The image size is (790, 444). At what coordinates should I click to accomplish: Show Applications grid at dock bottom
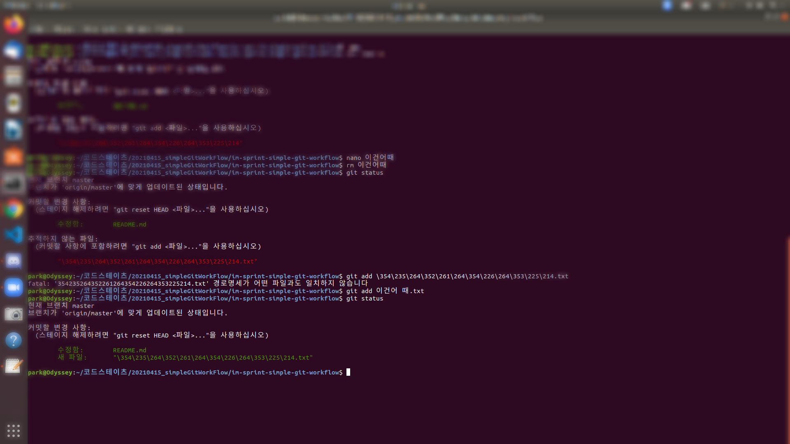14,430
